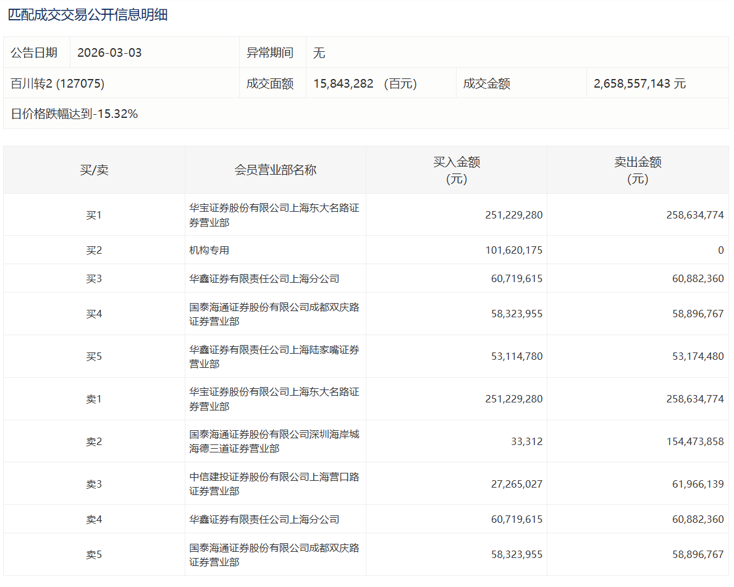Viewport: 734px width, 587px height.
Task: Click the 卖出金额 column header
Action: pos(637,170)
